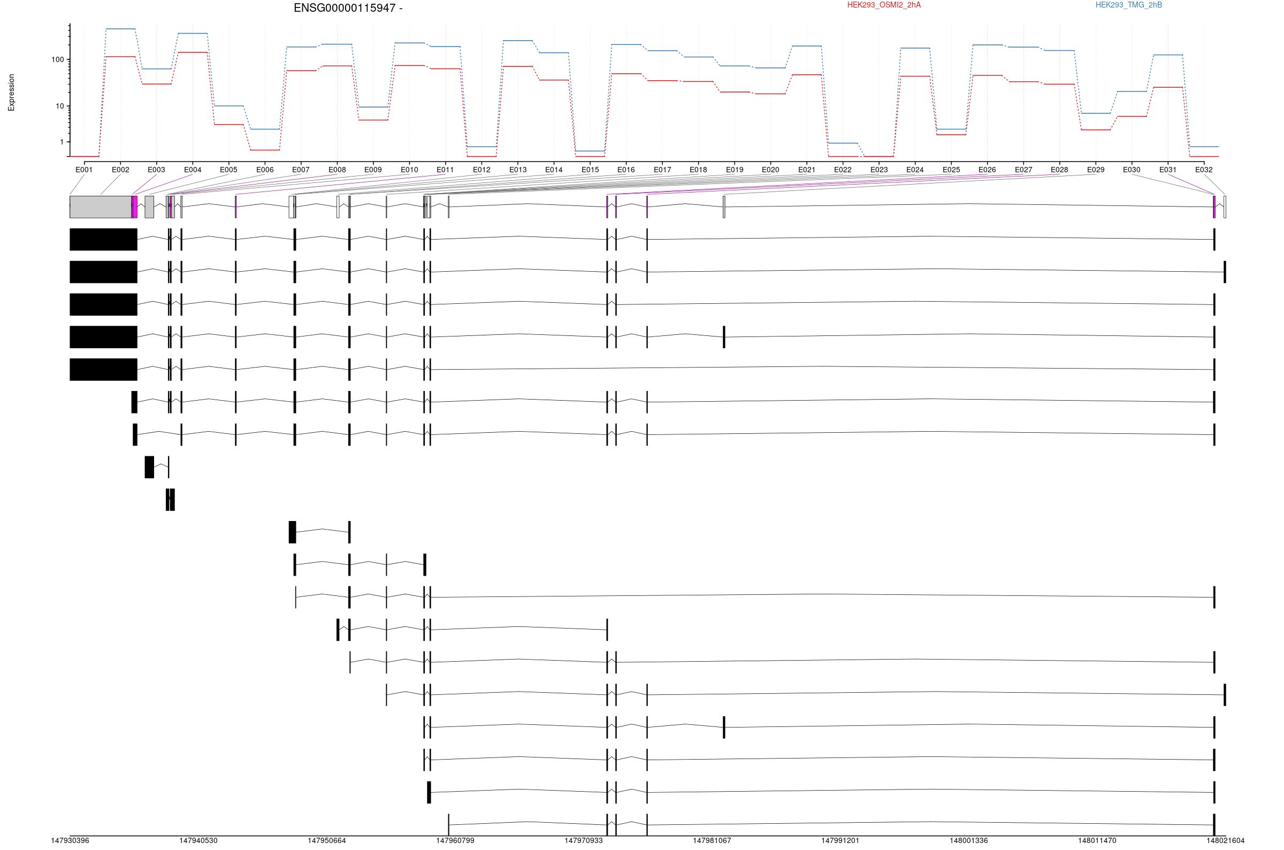Viewport: 1284px width, 850px height.
Task: Click exon label E001
Action: [84, 170]
